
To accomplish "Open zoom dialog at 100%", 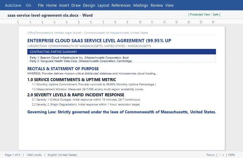I will coord(231,155).
